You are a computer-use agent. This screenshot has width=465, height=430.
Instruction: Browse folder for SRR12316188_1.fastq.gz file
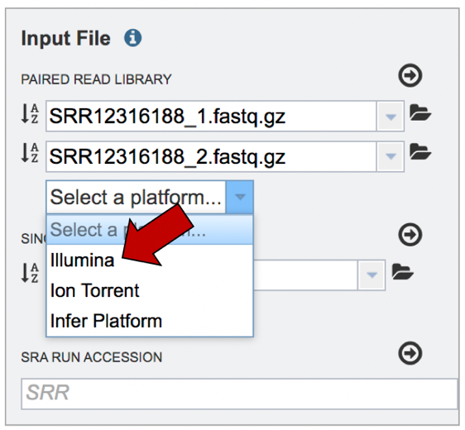420,112
